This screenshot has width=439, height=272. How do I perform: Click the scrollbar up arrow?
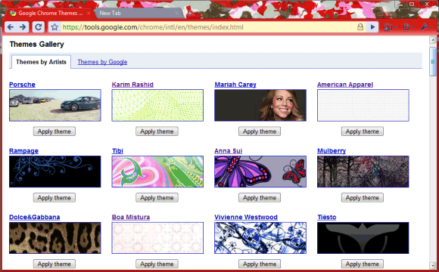(433, 40)
